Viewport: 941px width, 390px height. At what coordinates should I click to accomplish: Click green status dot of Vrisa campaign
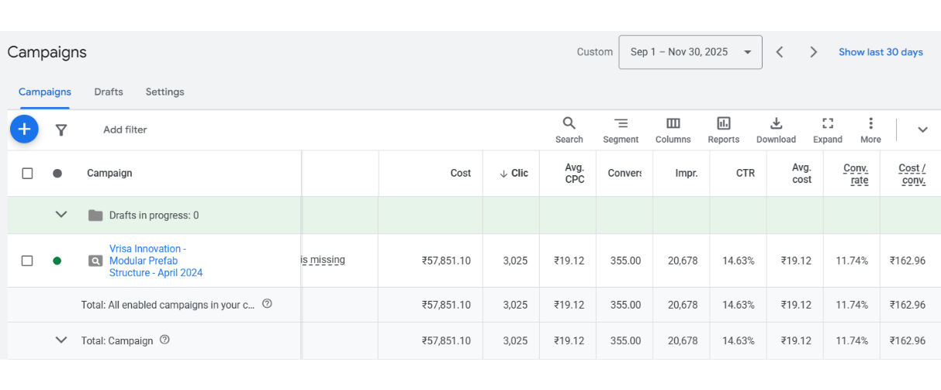click(57, 261)
